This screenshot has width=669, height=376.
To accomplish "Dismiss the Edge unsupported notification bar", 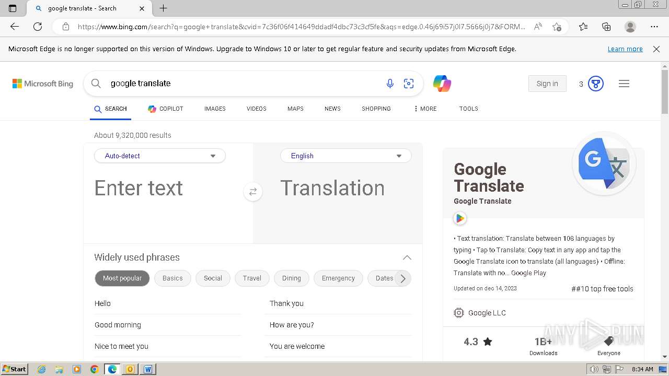I will pyautogui.click(x=656, y=49).
